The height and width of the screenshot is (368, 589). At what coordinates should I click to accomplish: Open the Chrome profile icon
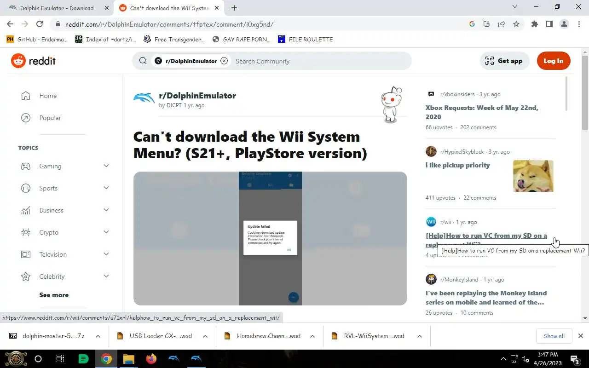click(564, 24)
